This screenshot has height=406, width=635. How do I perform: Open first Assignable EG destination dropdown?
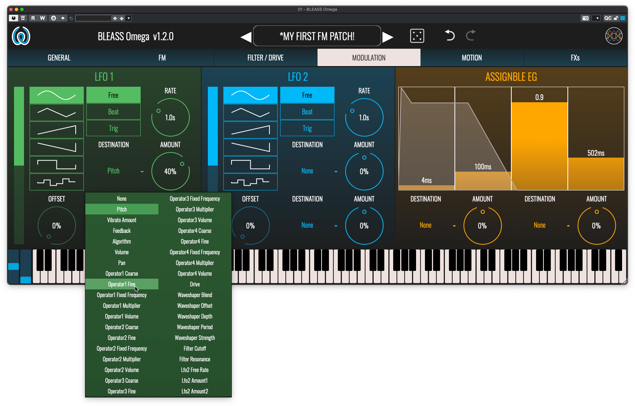[425, 225]
